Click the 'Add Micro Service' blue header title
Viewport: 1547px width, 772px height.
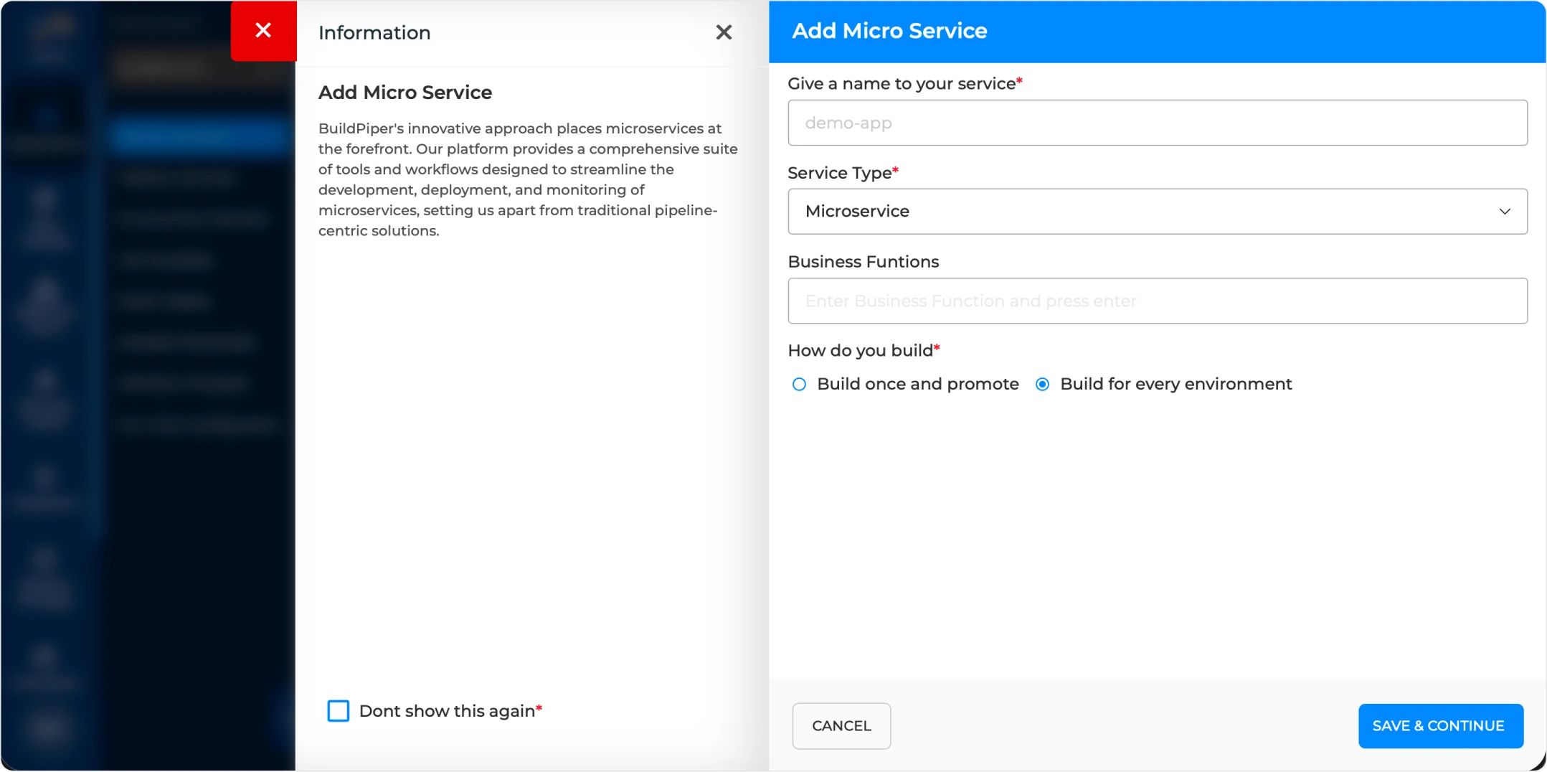point(889,31)
